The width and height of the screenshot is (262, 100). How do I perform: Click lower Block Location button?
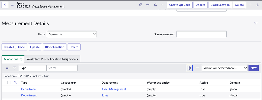click(x=55, y=47)
